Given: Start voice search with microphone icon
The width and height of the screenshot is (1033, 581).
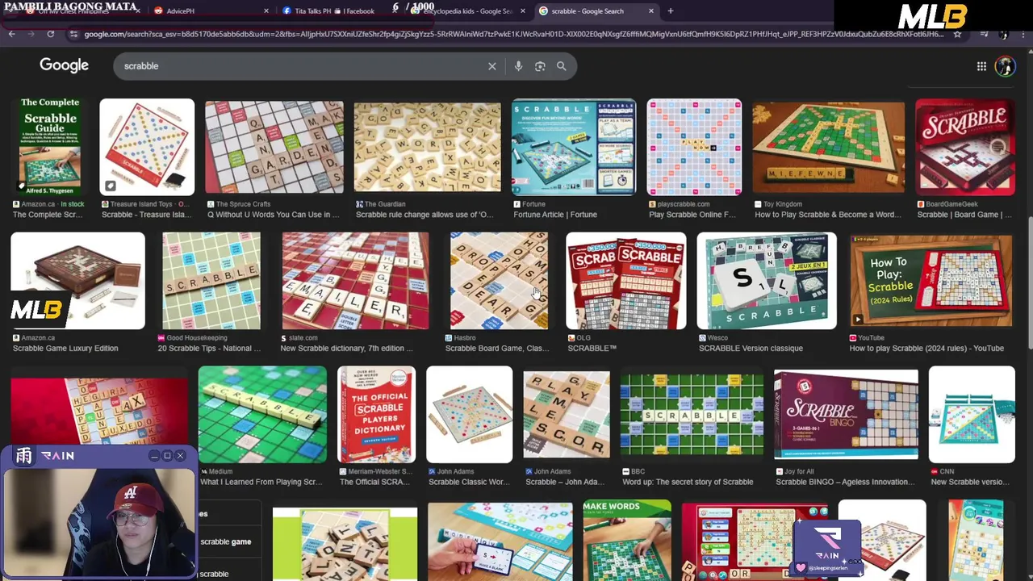Looking at the screenshot, I should pyautogui.click(x=518, y=66).
